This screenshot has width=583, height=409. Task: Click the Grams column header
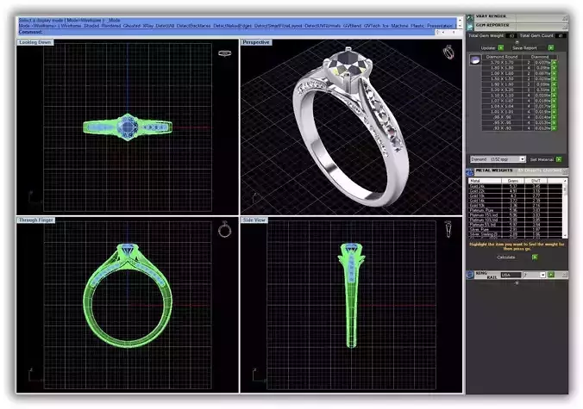513,181
